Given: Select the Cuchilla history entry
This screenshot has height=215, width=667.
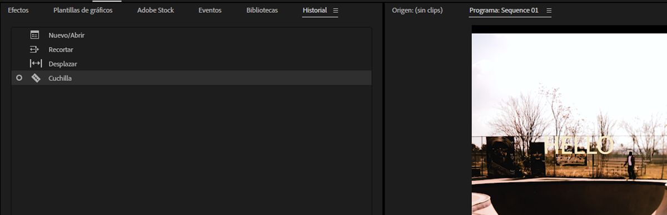Looking at the screenshot, I should point(191,78).
